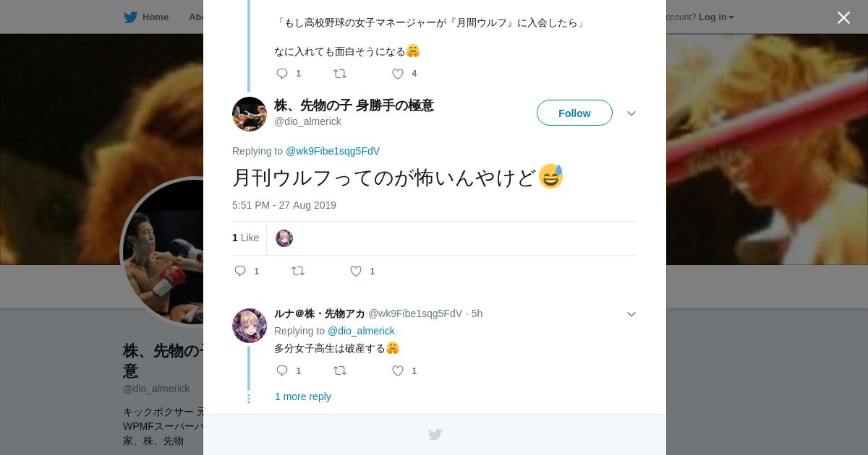868x455 pixels.
Task: Show the 1 more reply link
Action: [303, 396]
